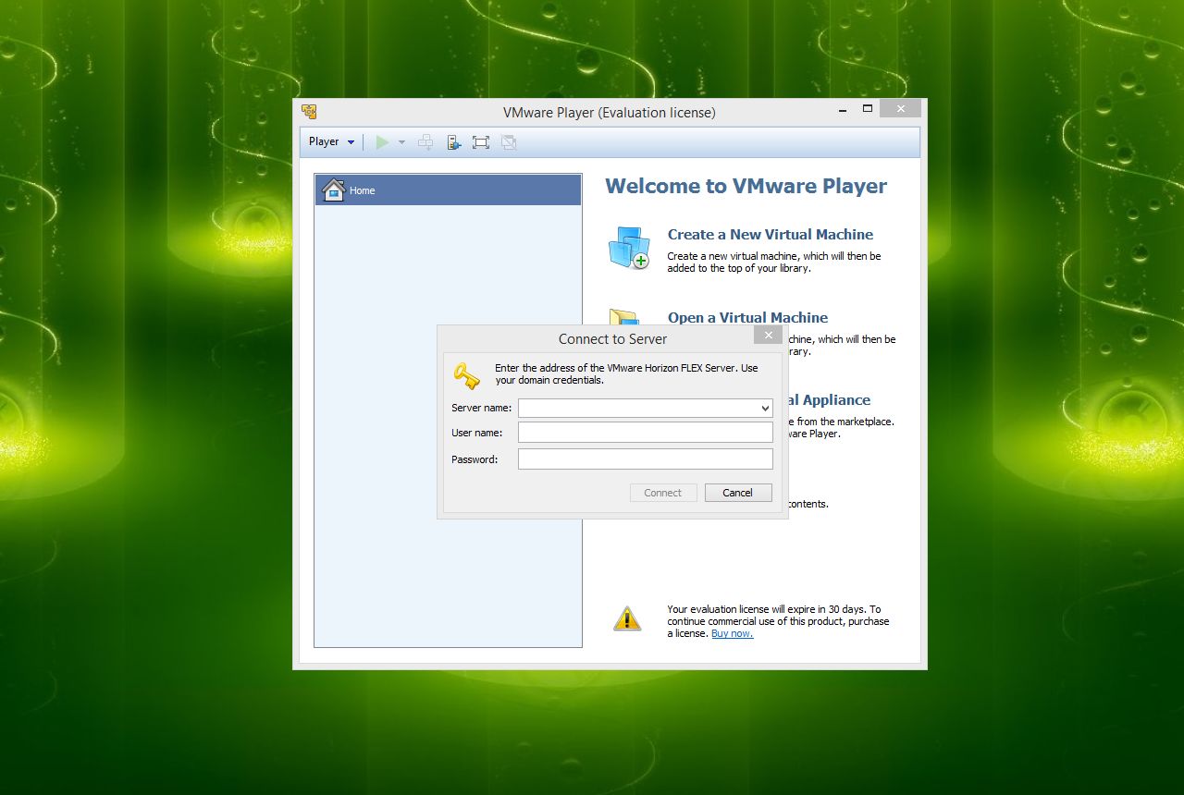Viewport: 1184px width, 795px height.
Task: Click the Unity mode toolbar icon
Action: tap(508, 141)
